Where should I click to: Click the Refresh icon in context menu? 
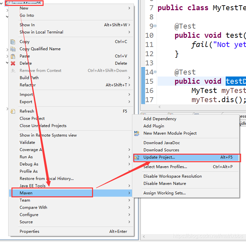tap(13, 111)
